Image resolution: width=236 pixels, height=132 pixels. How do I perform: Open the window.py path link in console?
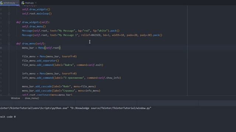(x=111, y=108)
